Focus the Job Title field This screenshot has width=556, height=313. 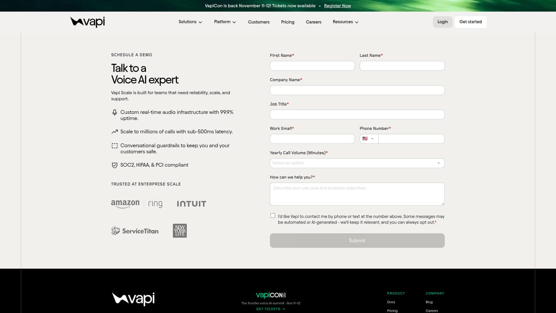tap(357, 114)
